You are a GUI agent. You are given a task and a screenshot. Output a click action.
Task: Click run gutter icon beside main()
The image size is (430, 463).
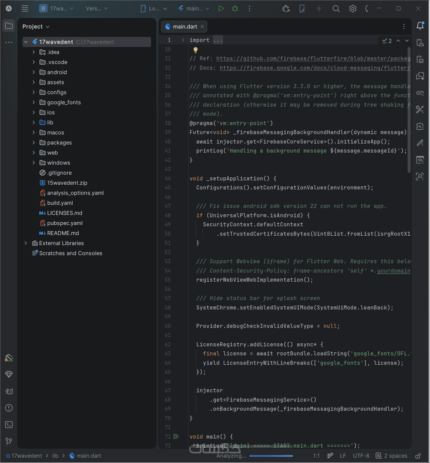pos(176,437)
